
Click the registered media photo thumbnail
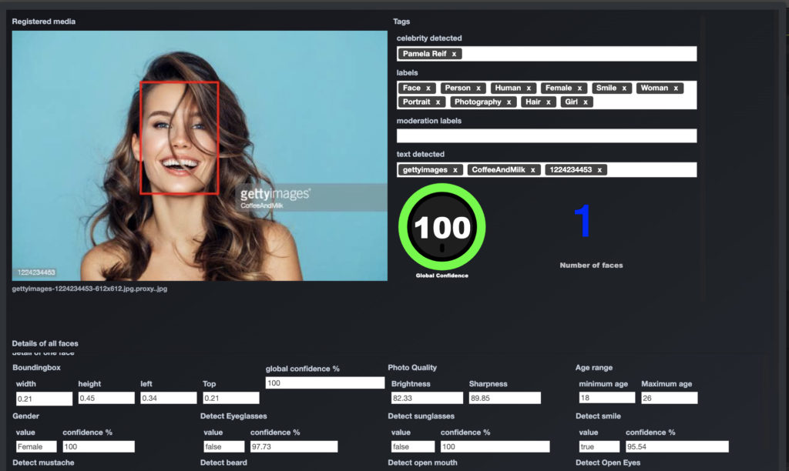point(200,155)
